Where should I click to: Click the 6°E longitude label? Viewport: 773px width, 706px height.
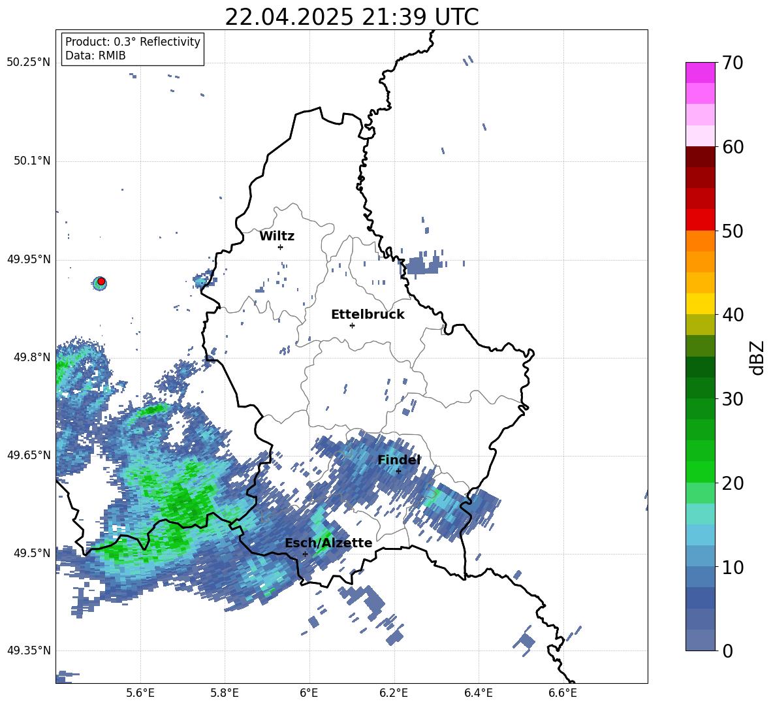pyautogui.click(x=309, y=693)
